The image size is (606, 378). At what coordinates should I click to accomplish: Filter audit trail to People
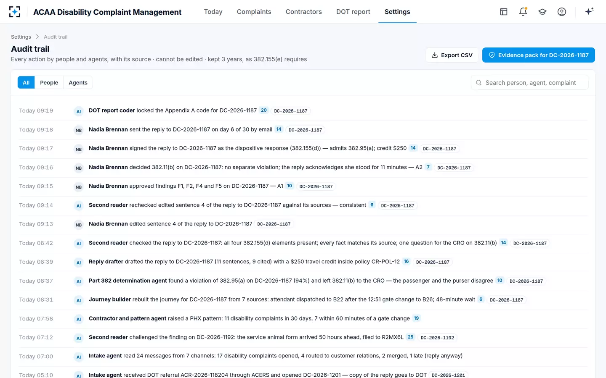[x=49, y=83]
